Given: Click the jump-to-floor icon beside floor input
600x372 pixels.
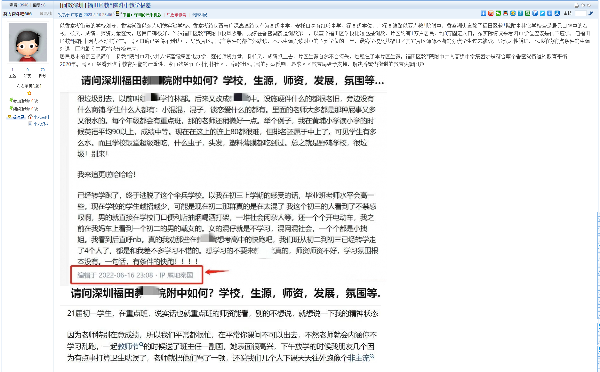Looking at the screenshot, I should pos(591,13).
